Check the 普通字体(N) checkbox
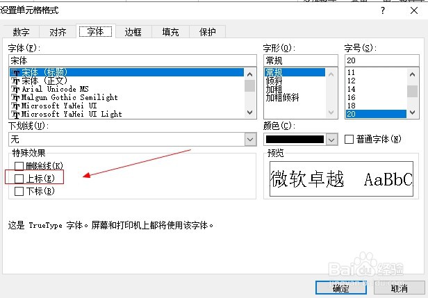 click(x=349, y=140)
